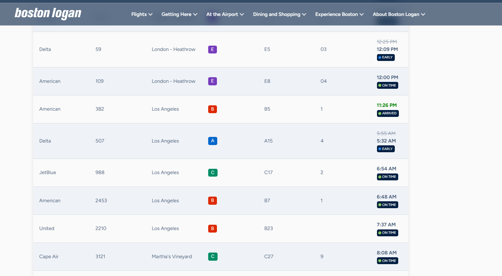Click arrival time 7:37 AM
The image size is (502, 276).
(386, 225)
